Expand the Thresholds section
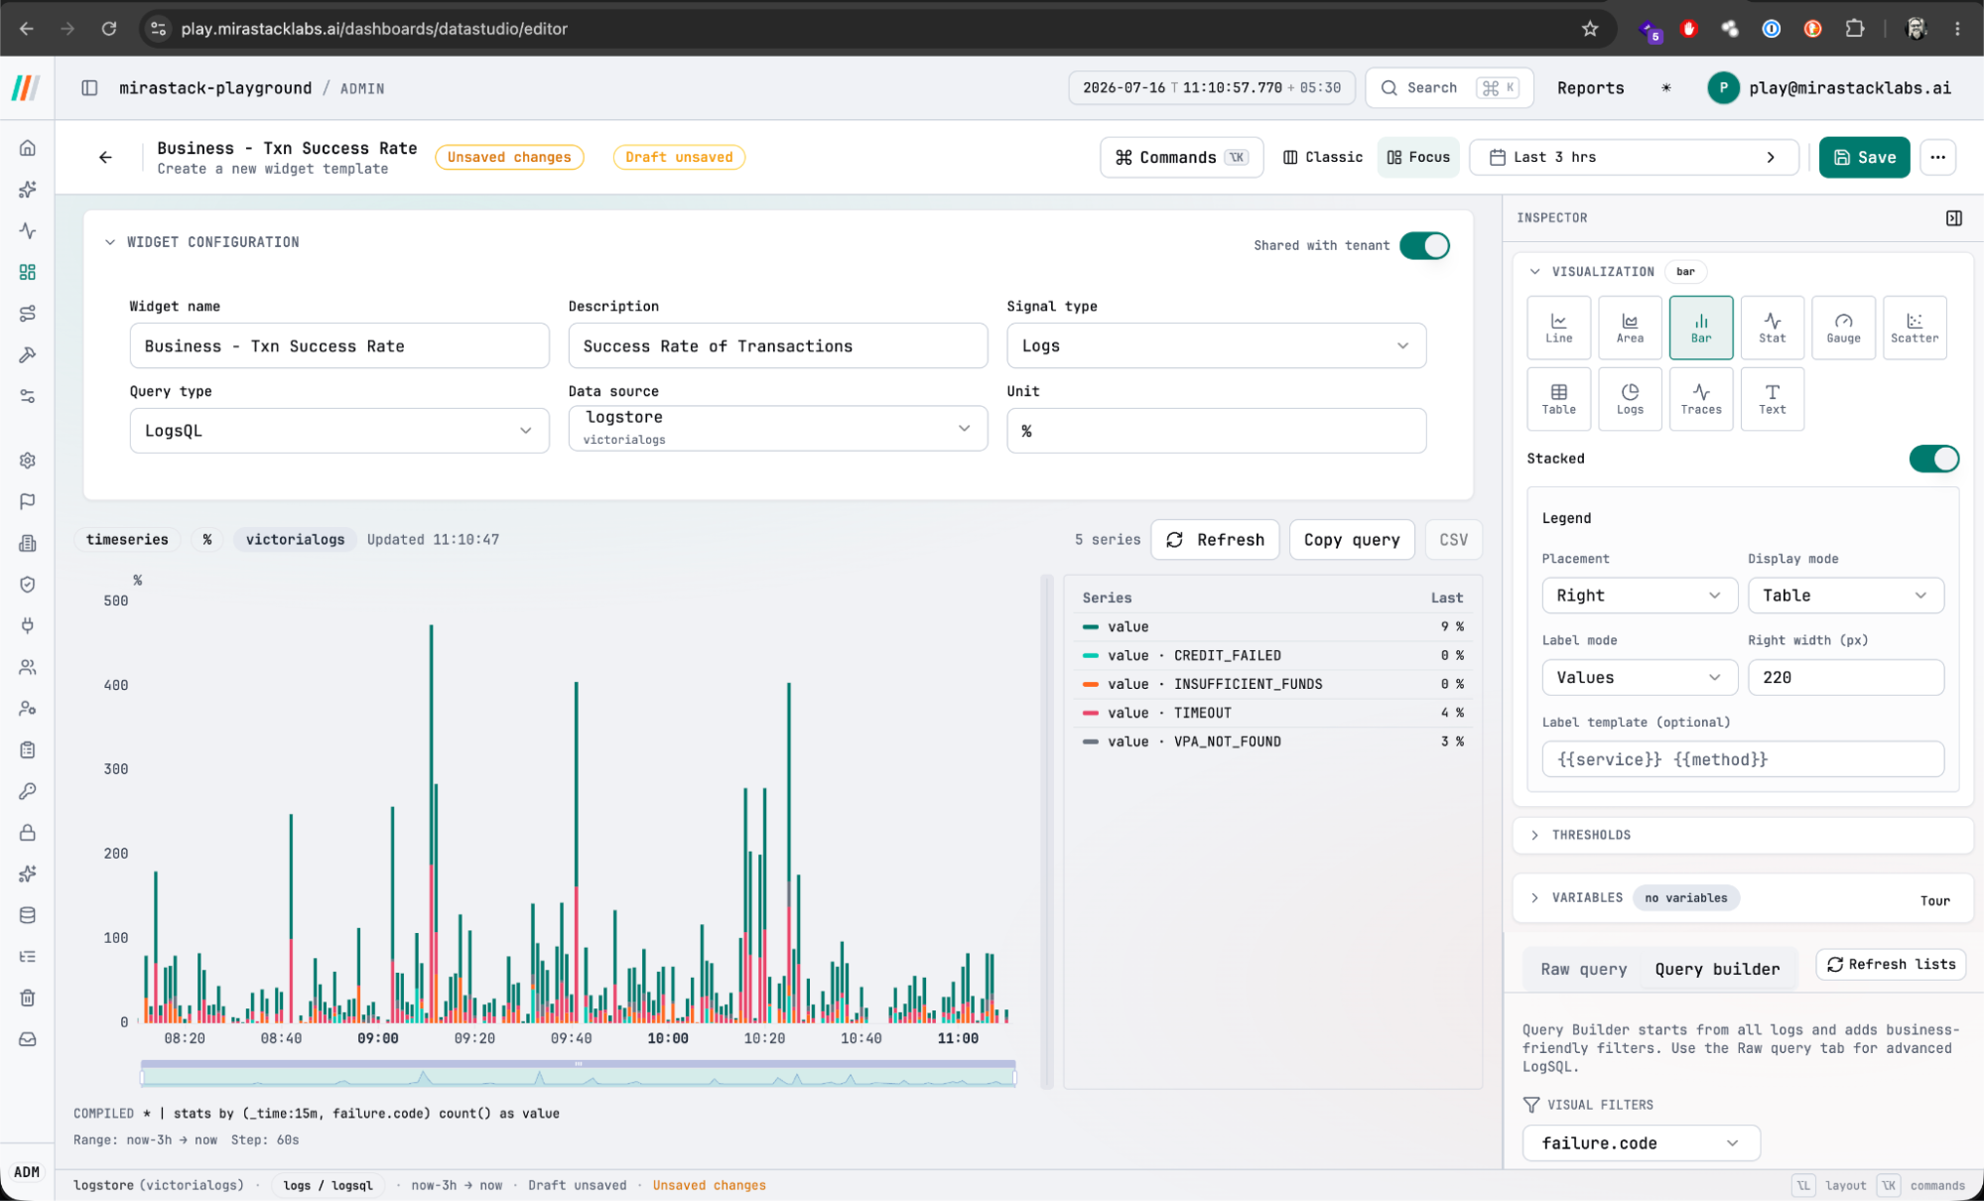 pyautogui.click(x=1742, y=835)
